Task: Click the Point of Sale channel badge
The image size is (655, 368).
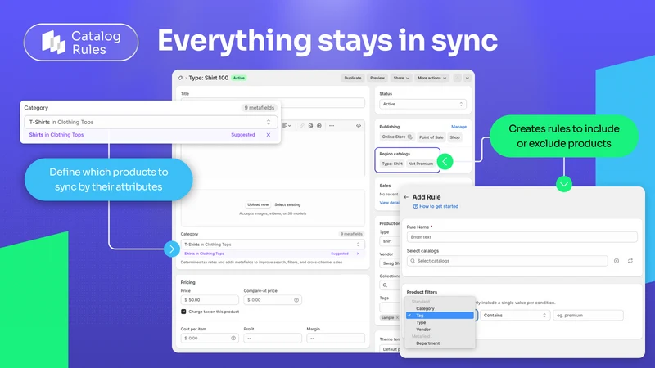Action: 431,137
